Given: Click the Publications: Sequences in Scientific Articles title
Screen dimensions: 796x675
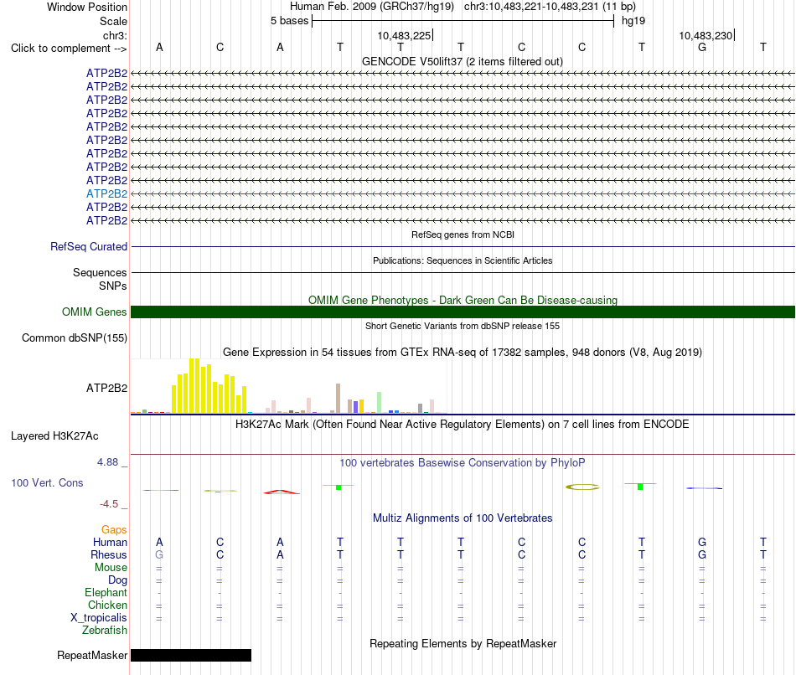Looking at the screenshot, I should pos(463,260).
